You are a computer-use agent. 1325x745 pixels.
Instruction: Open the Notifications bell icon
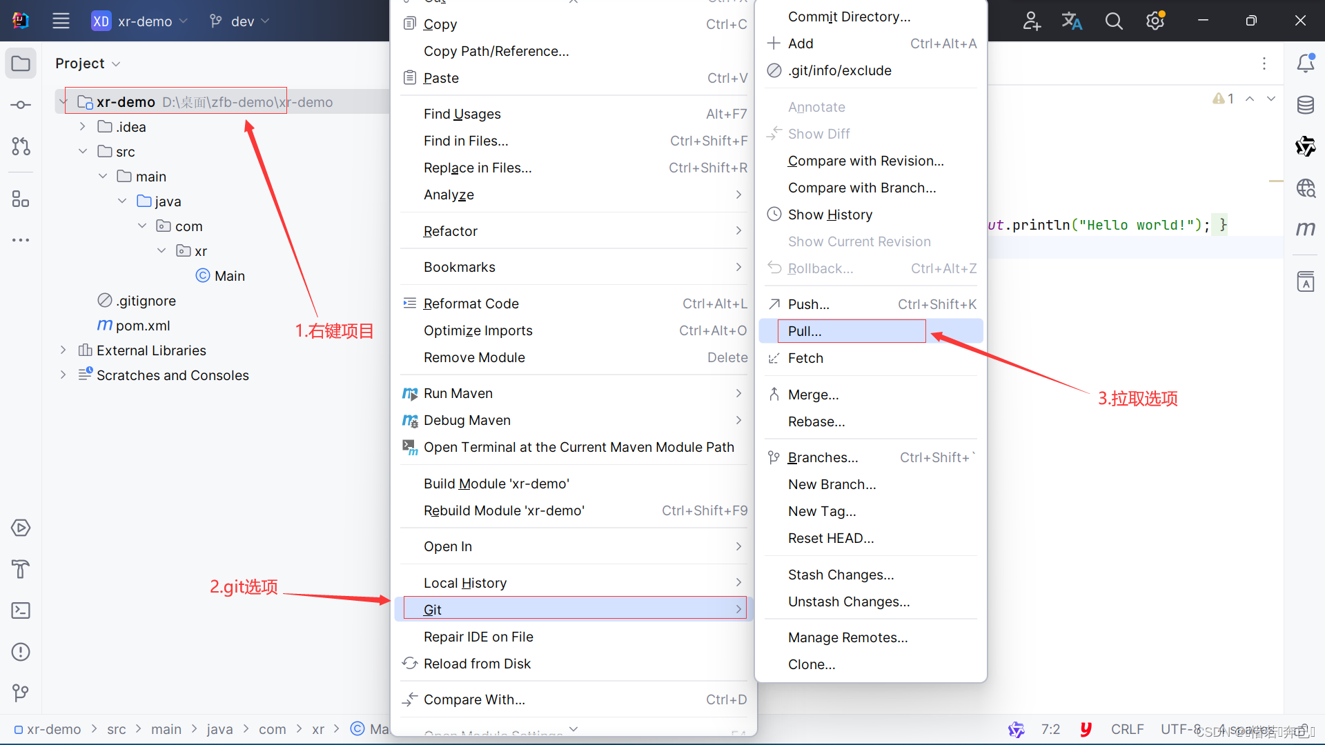pyautogui.click(x=1306, y=63)
